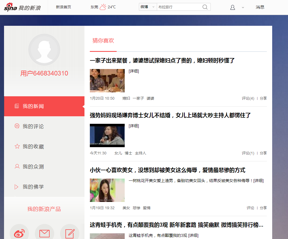
Task: Expand the account menu arrow in header
Action: tap(243, 8)
